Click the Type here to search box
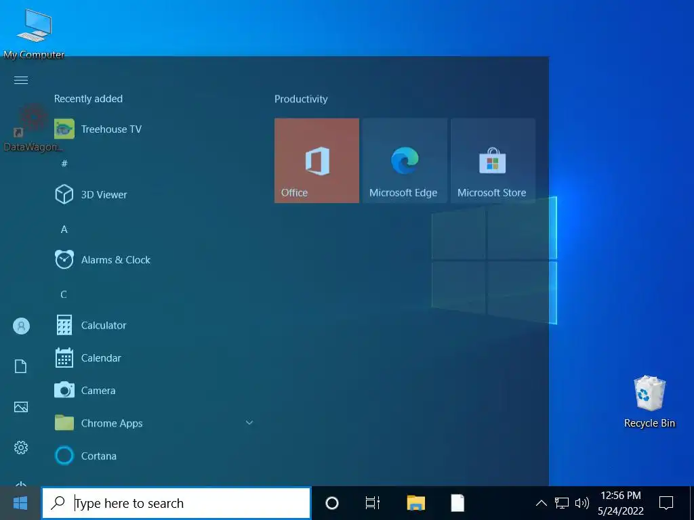Viewport: 694px width, 520px height. 176,503
